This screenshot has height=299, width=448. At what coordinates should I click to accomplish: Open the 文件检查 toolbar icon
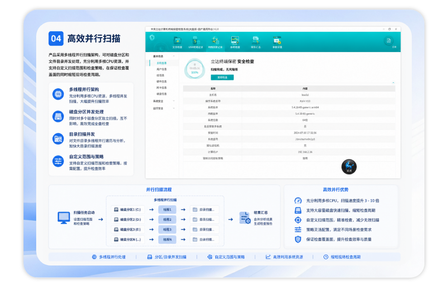click(x=177, y=42)
